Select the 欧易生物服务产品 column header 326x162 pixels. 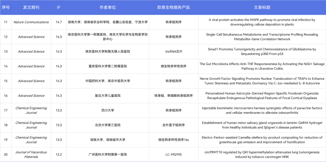[174, 8]
